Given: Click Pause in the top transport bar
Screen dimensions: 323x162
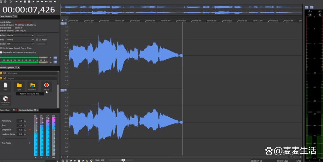Looking at the screenshot, I should coord(25,1).
